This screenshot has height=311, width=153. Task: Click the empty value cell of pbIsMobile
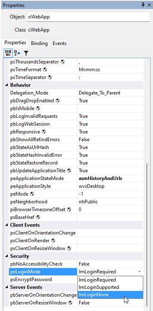(x=110, y=108)
